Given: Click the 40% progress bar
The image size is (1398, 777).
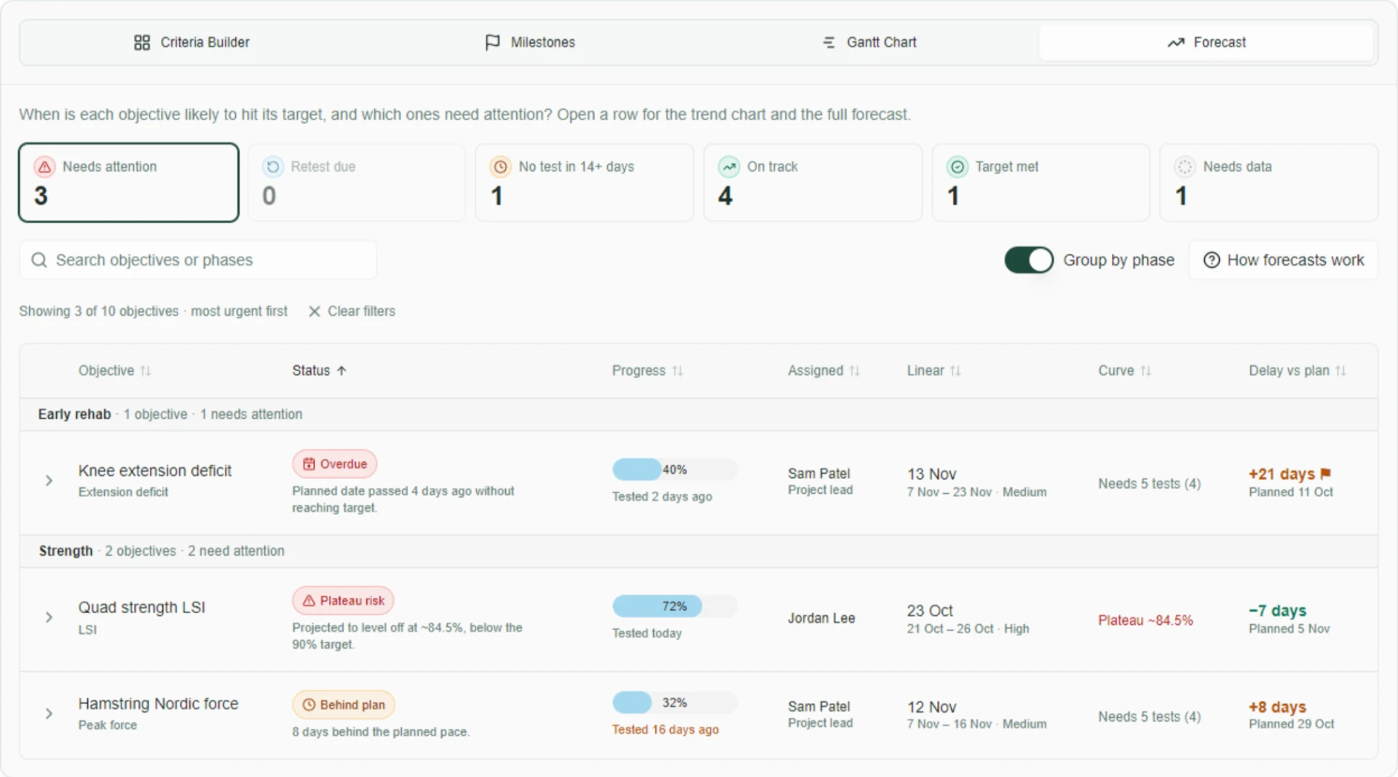Looking at the screenshot, I should click(x=674, y=470).
